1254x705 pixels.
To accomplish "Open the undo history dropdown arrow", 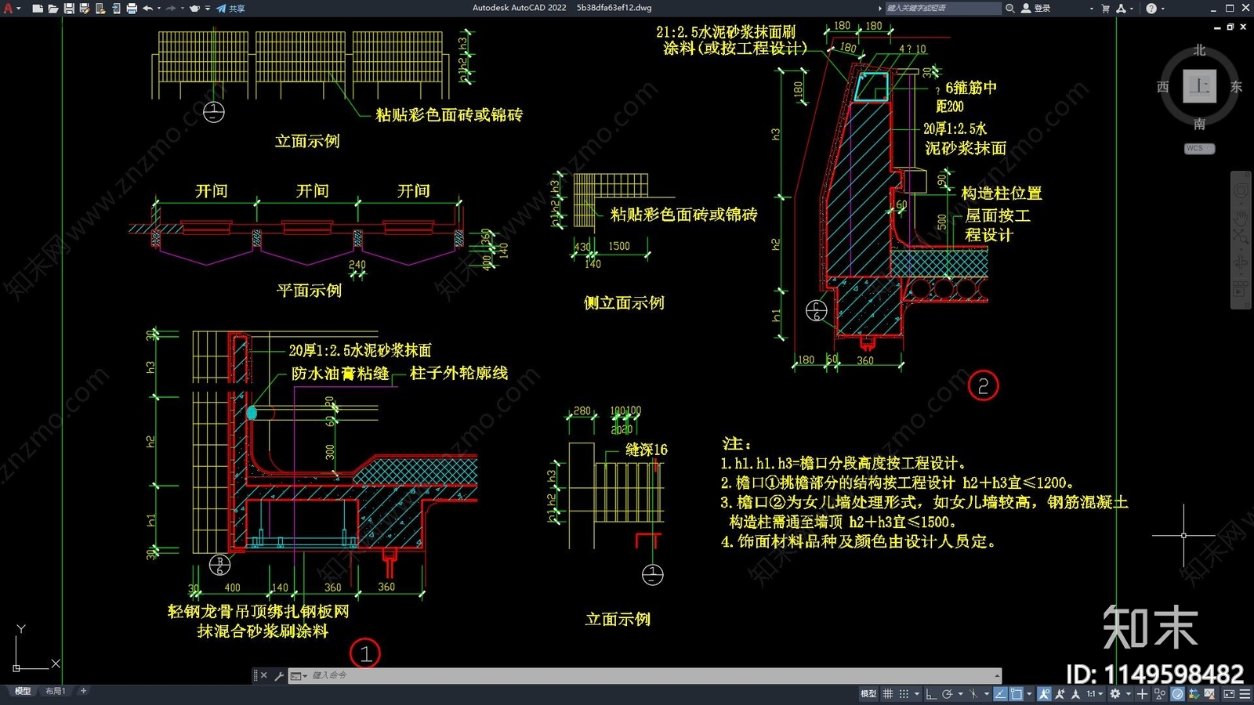I will point(159,8).
